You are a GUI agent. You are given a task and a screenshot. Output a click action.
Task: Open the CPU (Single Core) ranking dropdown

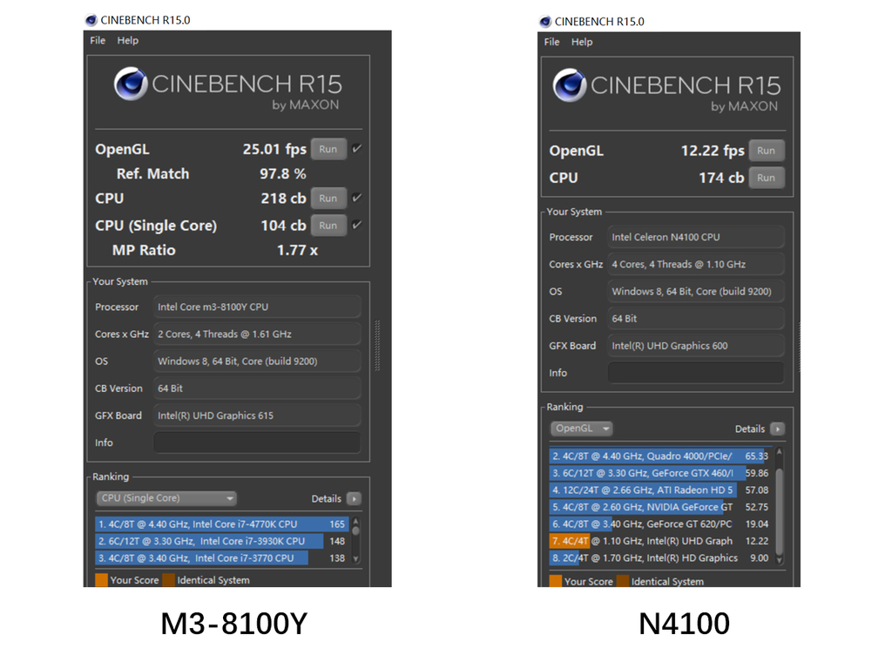tap(166, 498)
